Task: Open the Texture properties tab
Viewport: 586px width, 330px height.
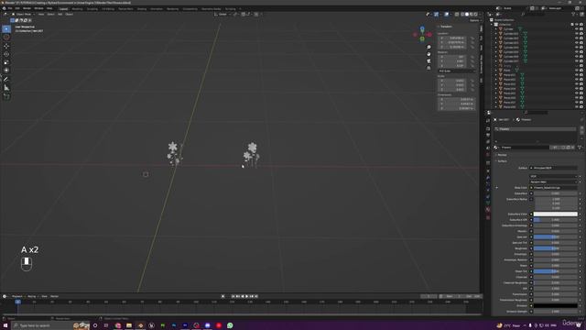Action: (488, 217)
